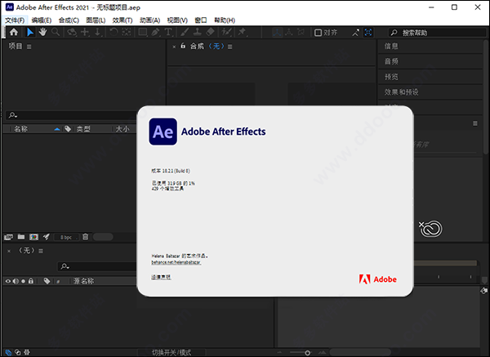Select the World Axis mode icon
This screenshot has width=490, height=357.
tap(289, 33)
